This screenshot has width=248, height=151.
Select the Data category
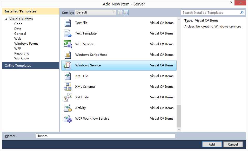[x=18, y=29]
